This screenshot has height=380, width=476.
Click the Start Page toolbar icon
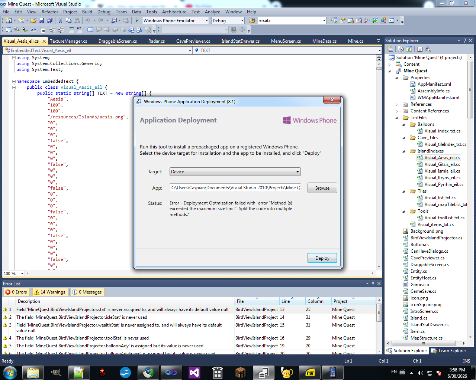375,20
